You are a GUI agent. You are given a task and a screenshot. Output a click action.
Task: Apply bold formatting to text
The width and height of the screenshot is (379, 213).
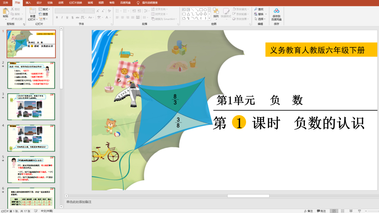click(56, 17)
